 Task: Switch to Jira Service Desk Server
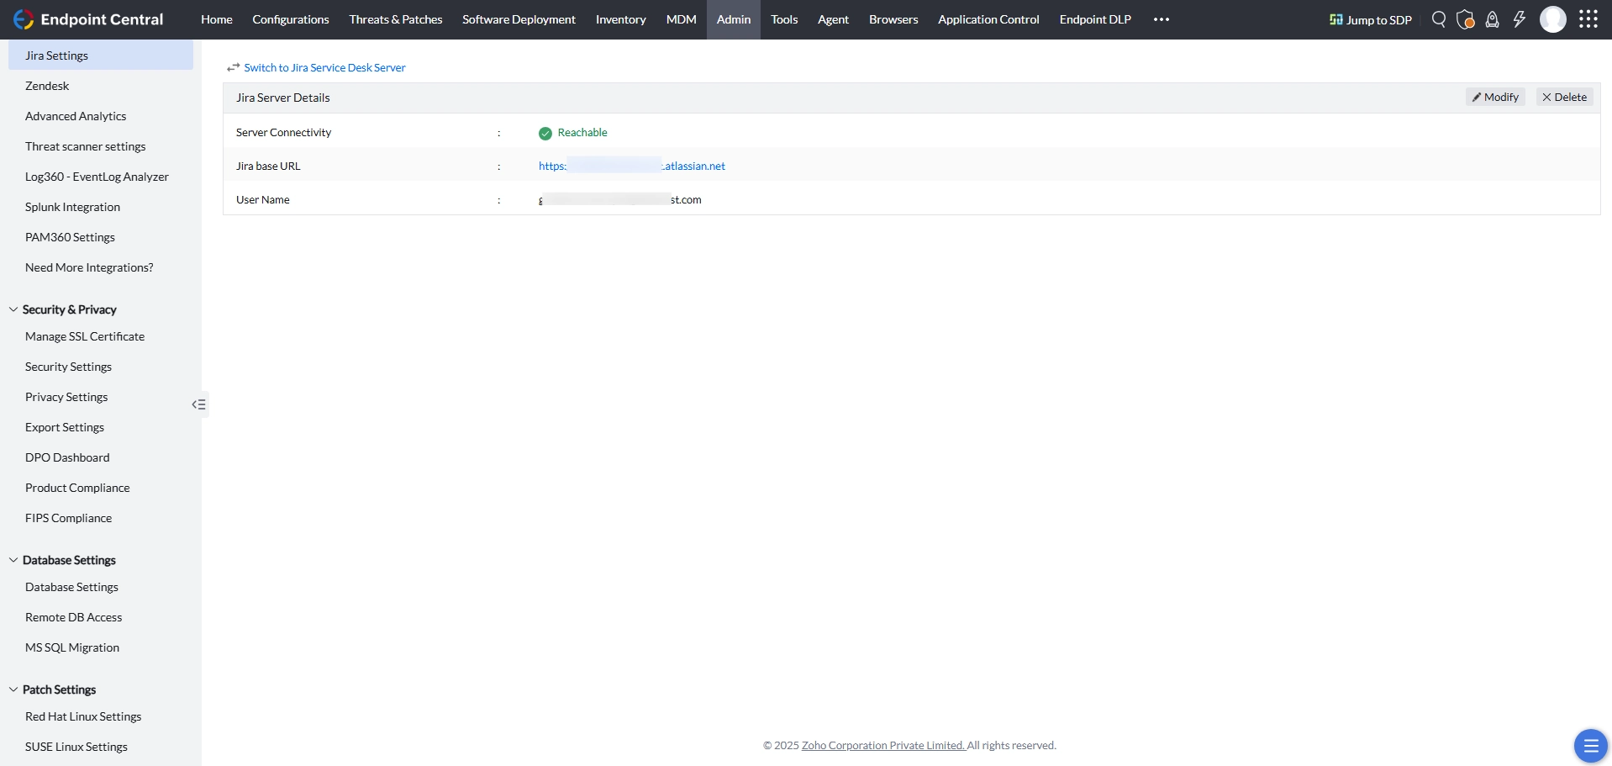pyautogui.click(x=324, y=67)
